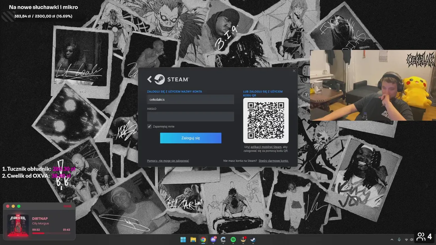The image size is (436, 245).
Task: Click the microphone icon in the system tray
Action: [399, 240]
